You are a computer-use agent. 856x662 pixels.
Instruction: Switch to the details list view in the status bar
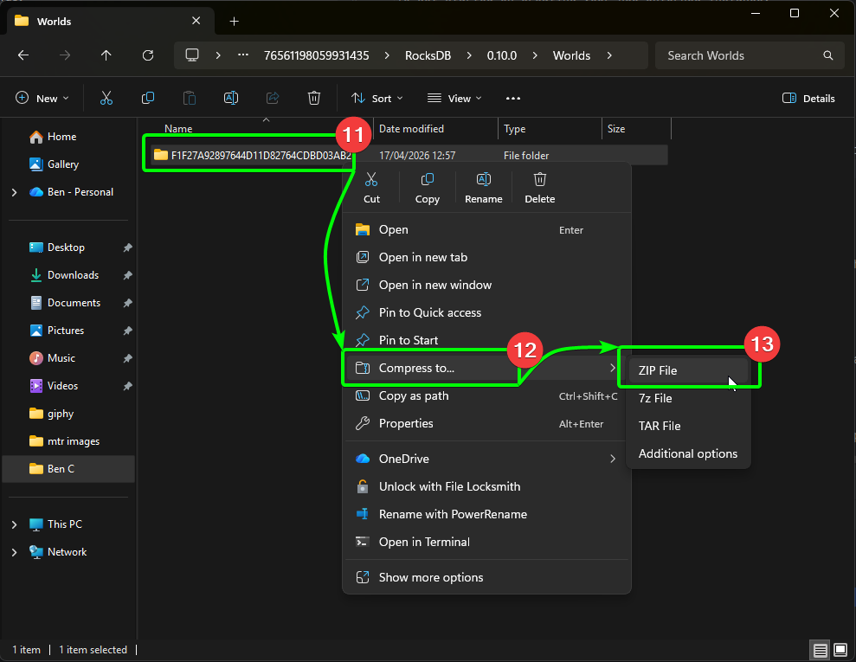click(x=819, y=650)
